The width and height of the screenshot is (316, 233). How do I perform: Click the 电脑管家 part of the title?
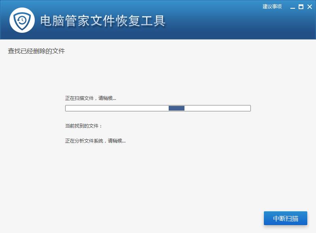click(65, 21)
